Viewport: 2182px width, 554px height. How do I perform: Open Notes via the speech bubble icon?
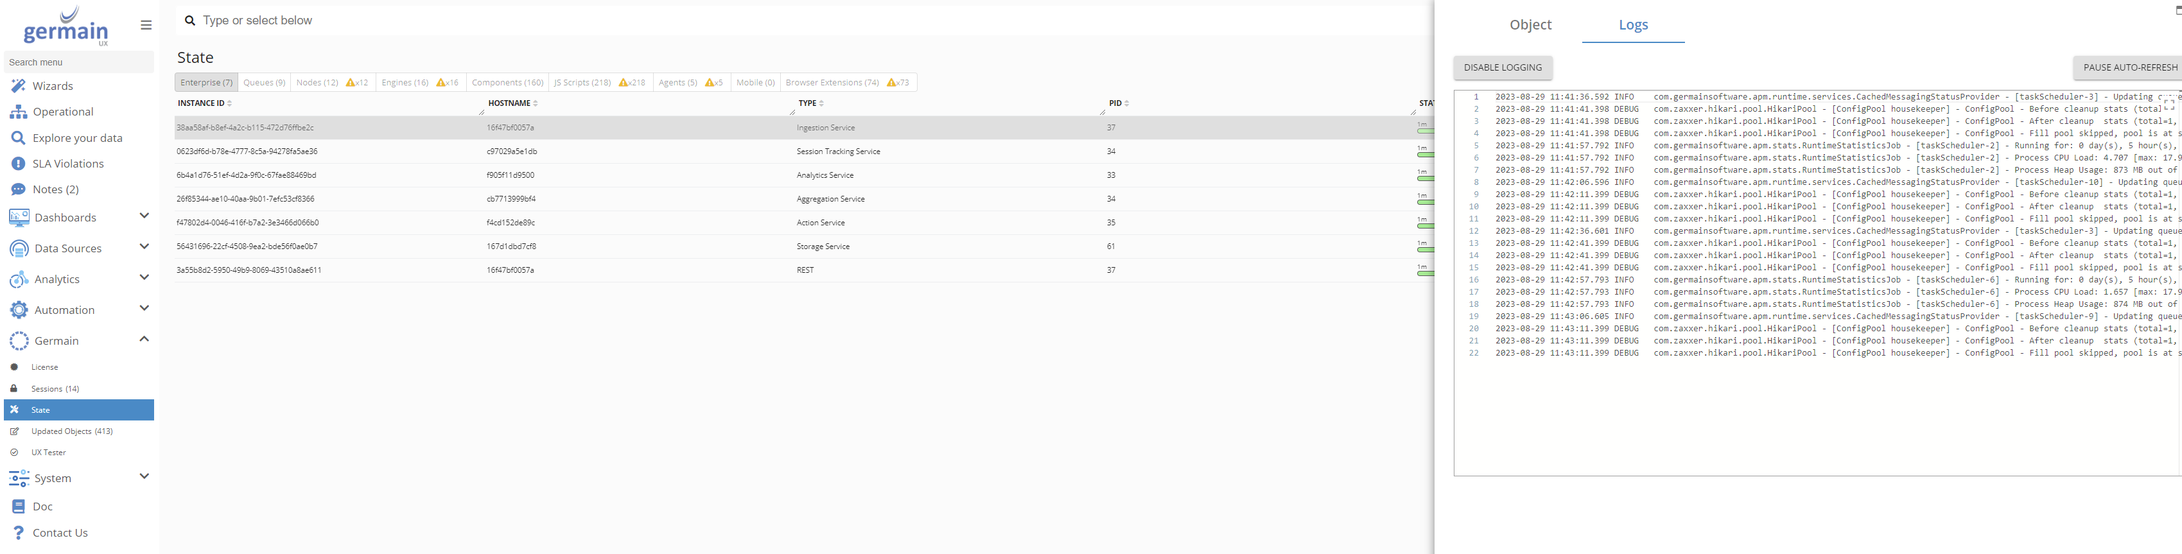(18, 190)
